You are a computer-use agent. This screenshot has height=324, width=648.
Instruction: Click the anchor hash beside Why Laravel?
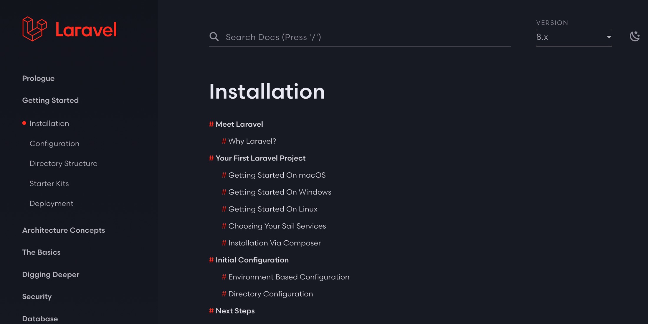pyautogui.click(x=224, y=141)
